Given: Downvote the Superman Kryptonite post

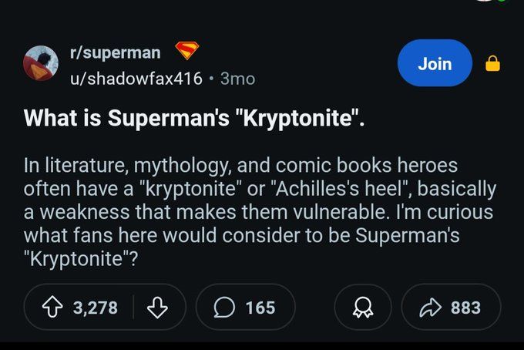Looking at the screenshot, I should tap(157, 307).
